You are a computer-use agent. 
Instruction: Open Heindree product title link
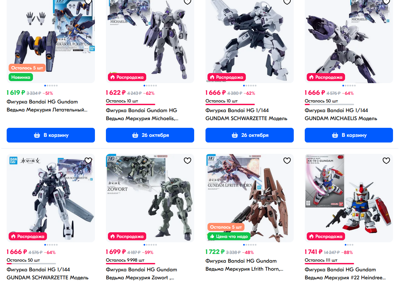click(345, 274)
